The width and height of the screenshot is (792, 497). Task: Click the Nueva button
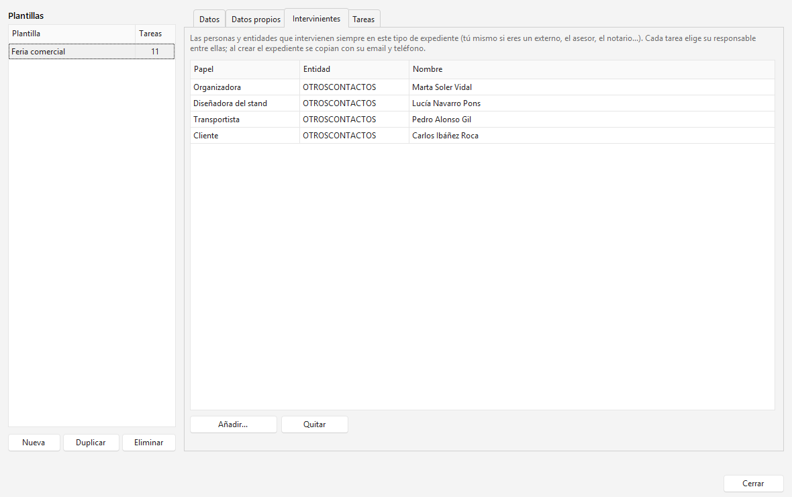click(x=34, y=443)
